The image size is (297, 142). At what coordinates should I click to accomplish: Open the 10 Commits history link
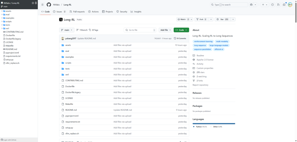(x=180, y=38)
